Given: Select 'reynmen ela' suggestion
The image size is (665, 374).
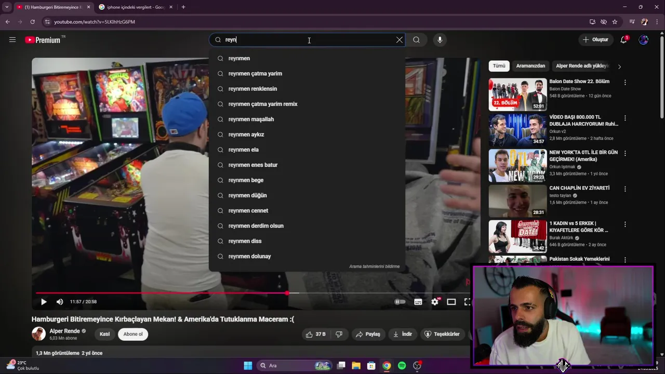Looking at the screenshot, I should 307,150.
